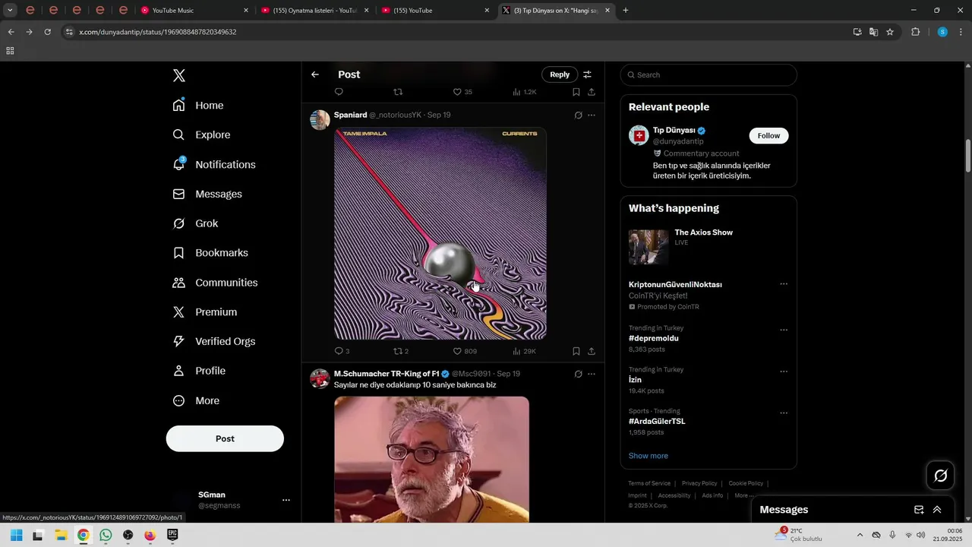Open options for İzin trend

click(784, 372)
